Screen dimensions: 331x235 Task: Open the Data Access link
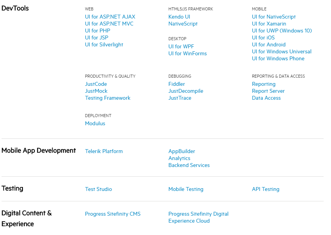[266, 98]
